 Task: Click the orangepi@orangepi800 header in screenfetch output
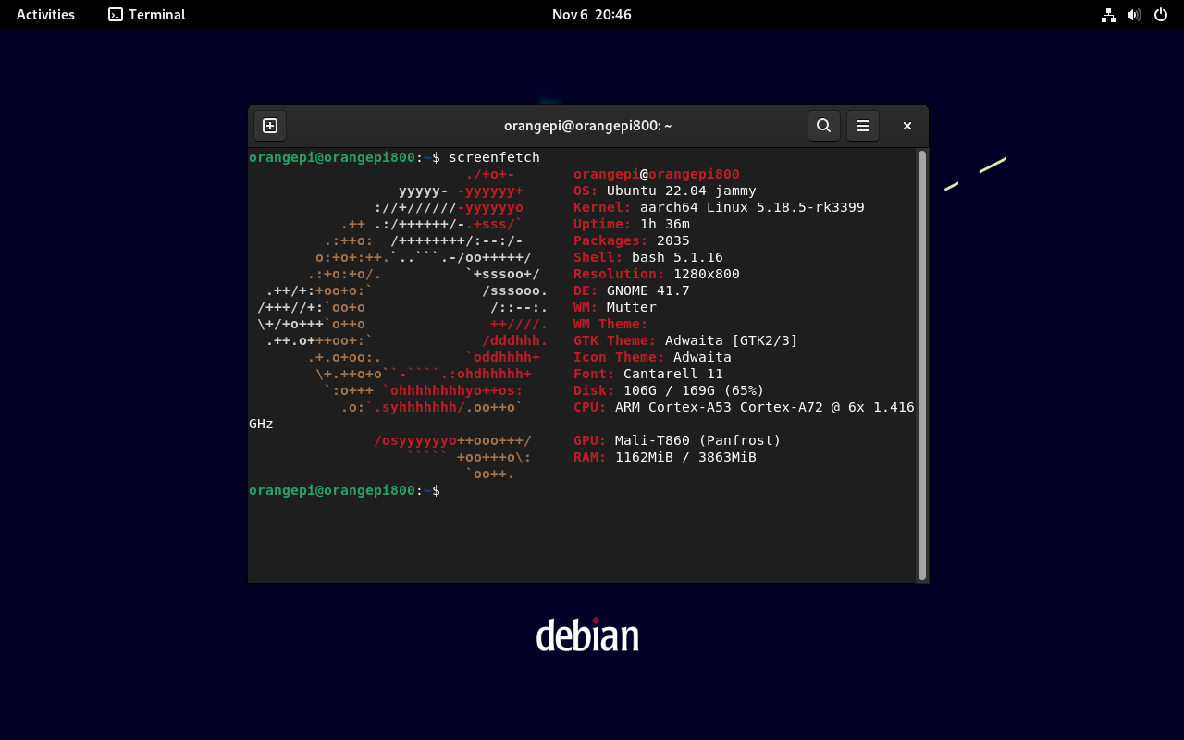pos(657,174)
